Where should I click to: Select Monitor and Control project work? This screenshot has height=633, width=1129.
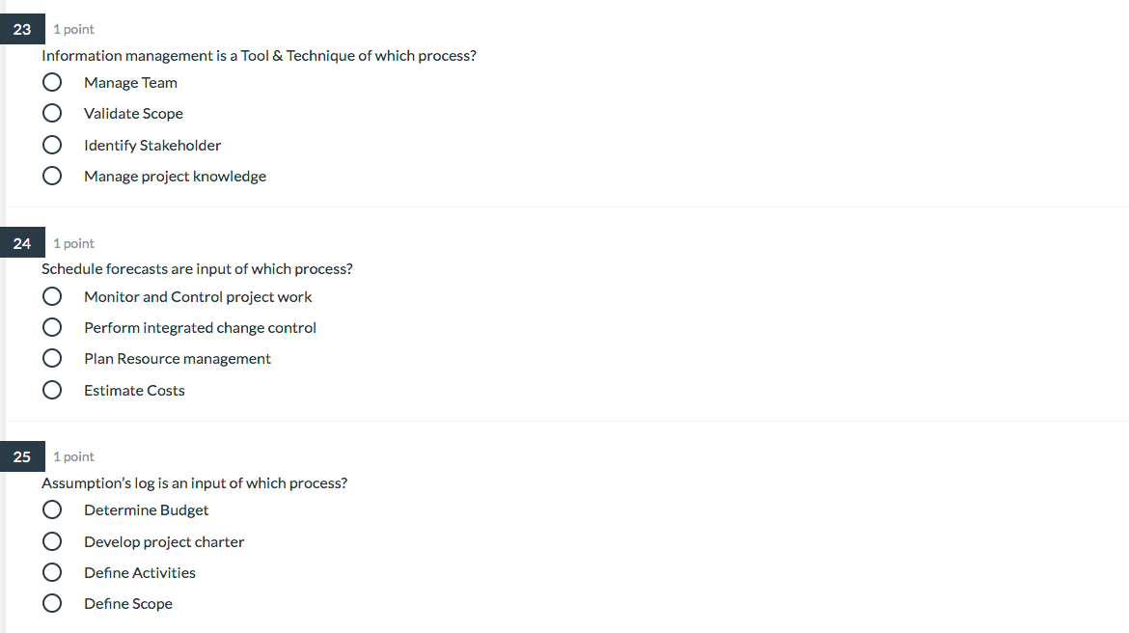[x=51, y=296]
